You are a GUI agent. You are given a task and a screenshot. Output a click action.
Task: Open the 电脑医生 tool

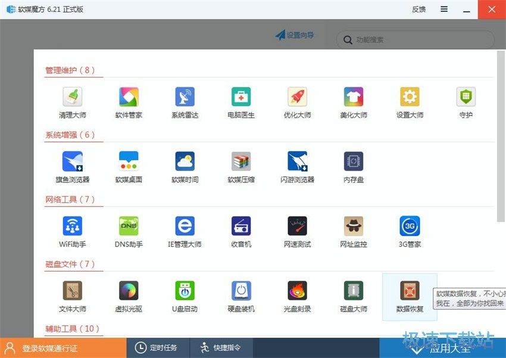(x=241, y=102)
